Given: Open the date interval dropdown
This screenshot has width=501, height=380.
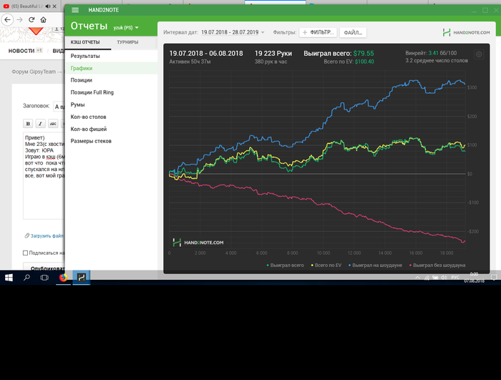Looking at the screenshot, I should click(233, 32).
